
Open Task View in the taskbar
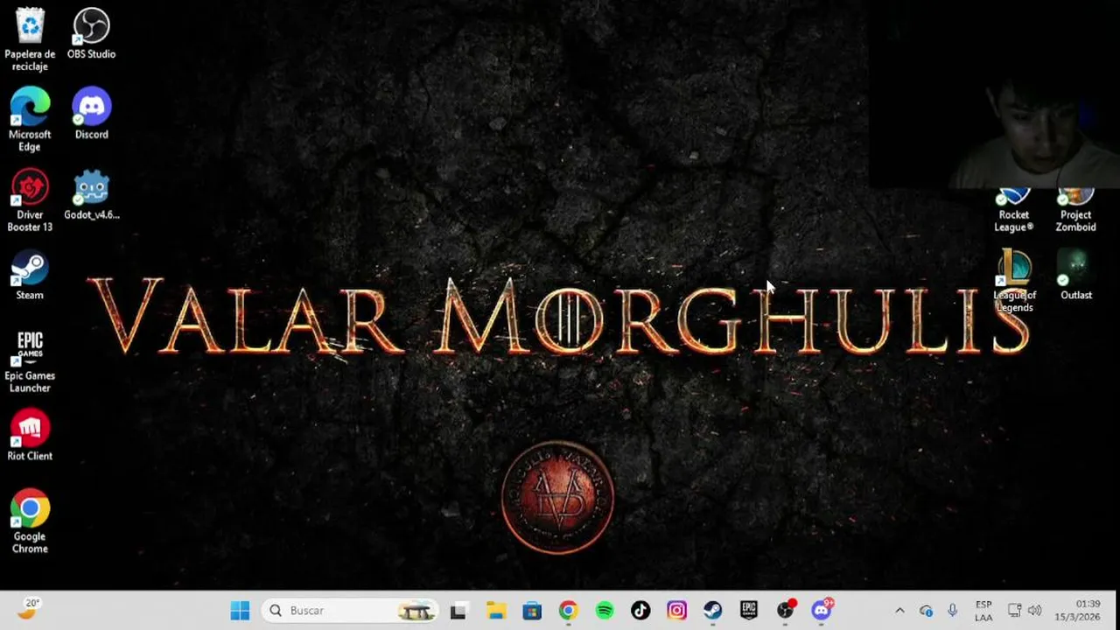click(458, 610)
